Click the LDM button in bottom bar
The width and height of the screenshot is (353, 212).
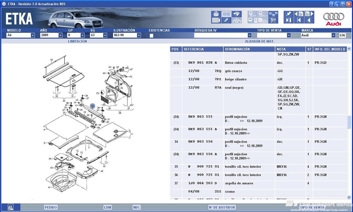(x=108, y=207)
